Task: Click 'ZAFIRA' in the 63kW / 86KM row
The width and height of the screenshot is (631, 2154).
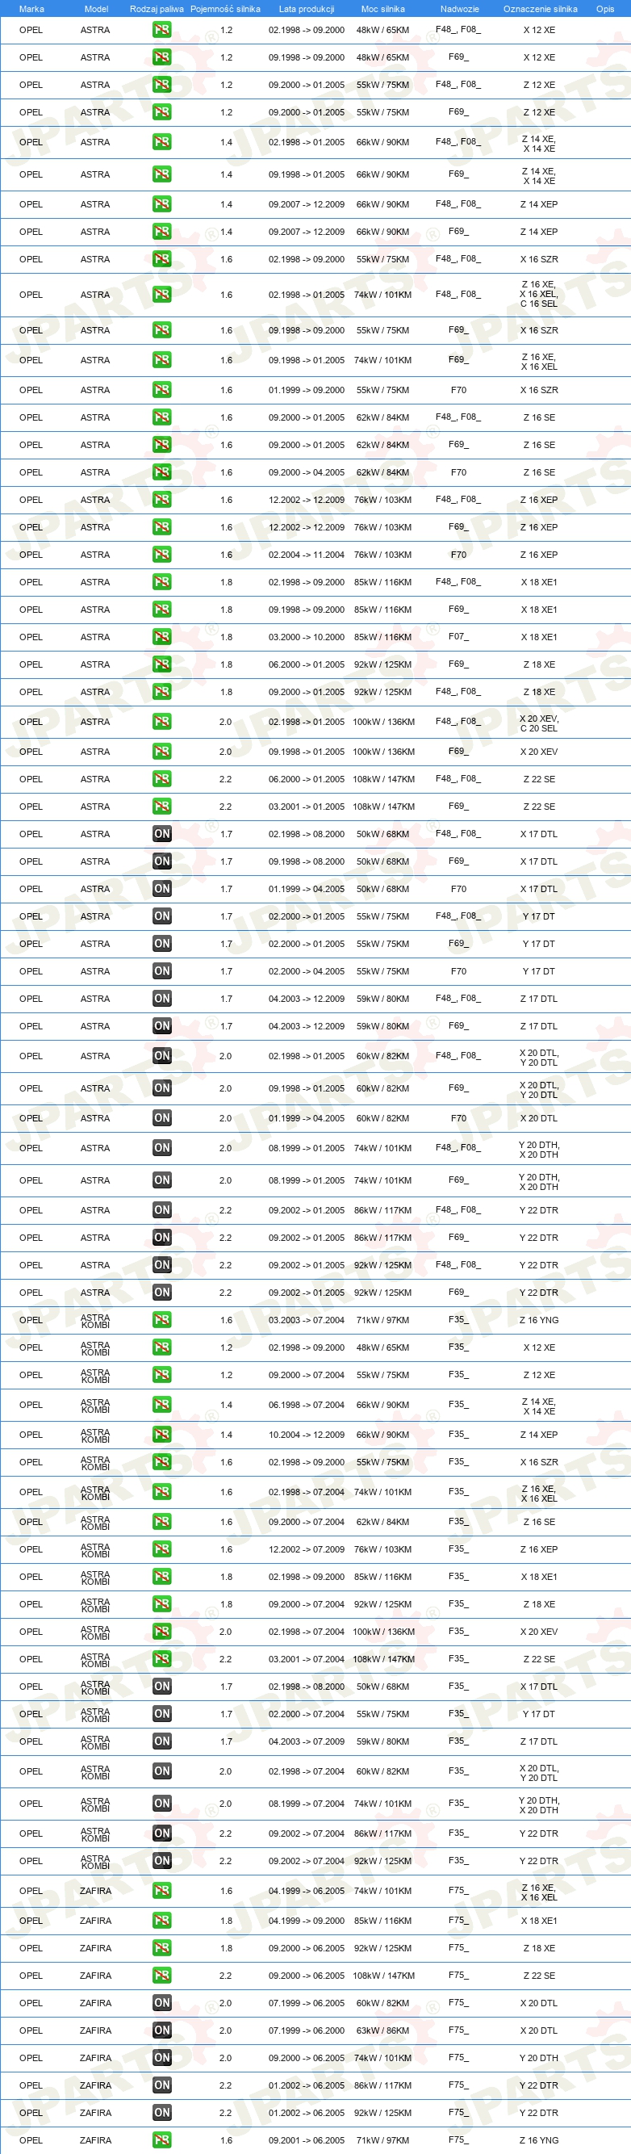Action: tap(95, 2030)
